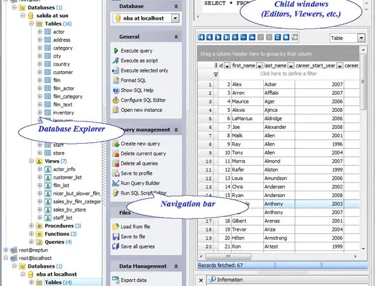Go to first record navigator icon
Viewport: 375px width, 286px height.
(x=201, y=37)
